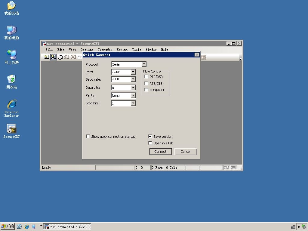
Task: Uncheck the Save session checkbox
Action: click(150, 136)
